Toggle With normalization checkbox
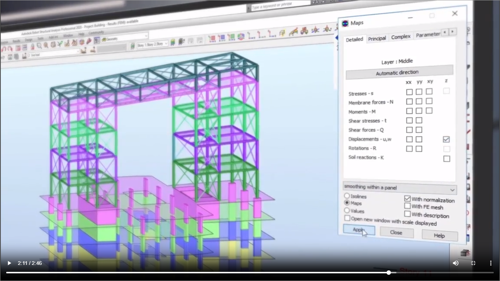 pyautogui.click(x=407, y=198)
